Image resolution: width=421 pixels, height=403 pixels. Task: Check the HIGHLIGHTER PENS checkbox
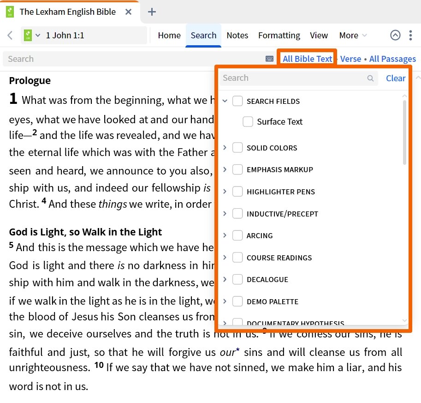click(237, 192)
